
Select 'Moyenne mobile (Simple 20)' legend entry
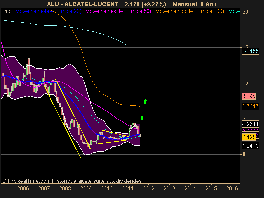click(48, 11)
